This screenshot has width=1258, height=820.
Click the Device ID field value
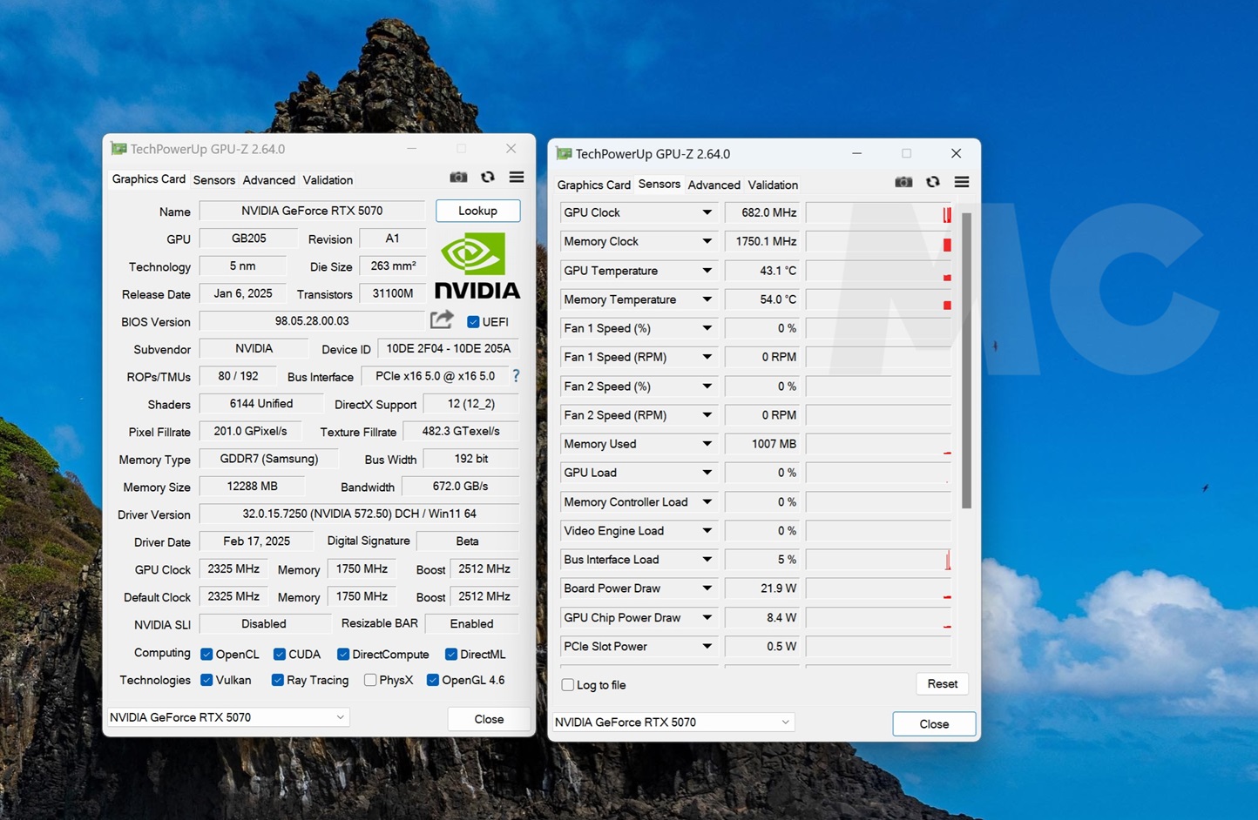449,348
